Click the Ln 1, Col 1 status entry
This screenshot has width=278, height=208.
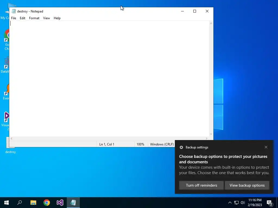[107, 144]
